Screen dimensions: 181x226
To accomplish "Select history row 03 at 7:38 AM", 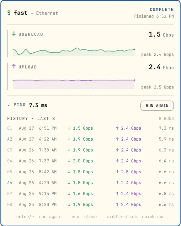I will pyautogui.click(x=90, y=150).
